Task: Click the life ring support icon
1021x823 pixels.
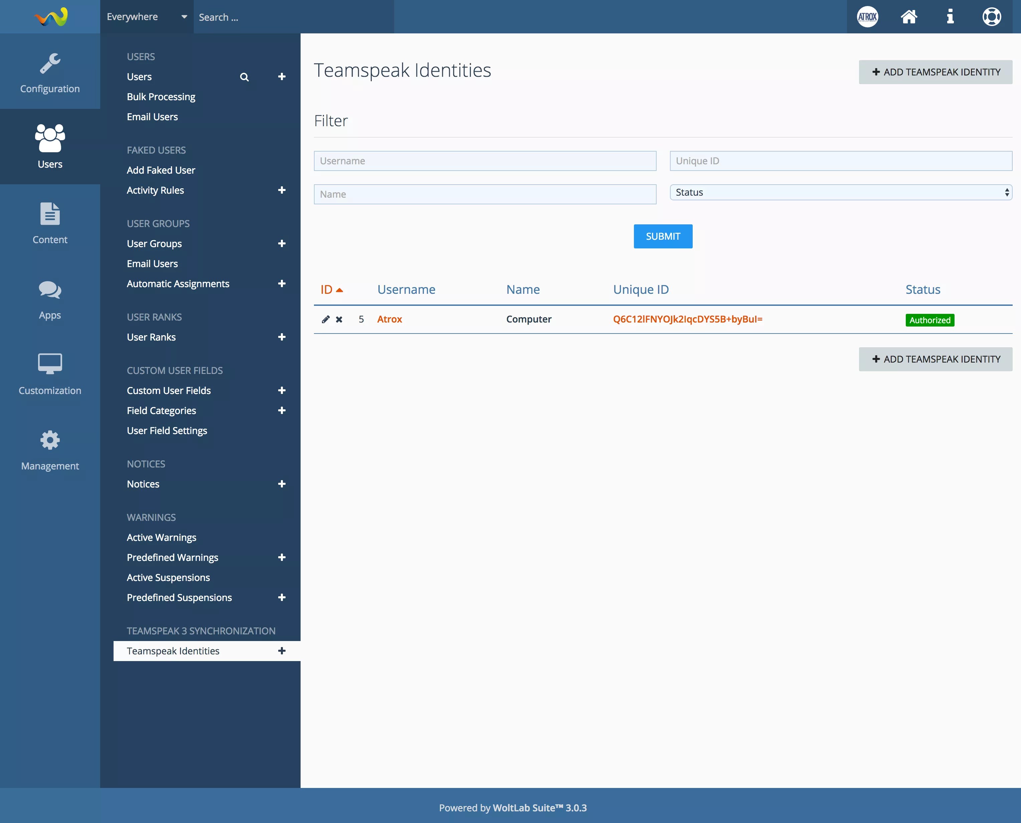Action: point(991,17)
